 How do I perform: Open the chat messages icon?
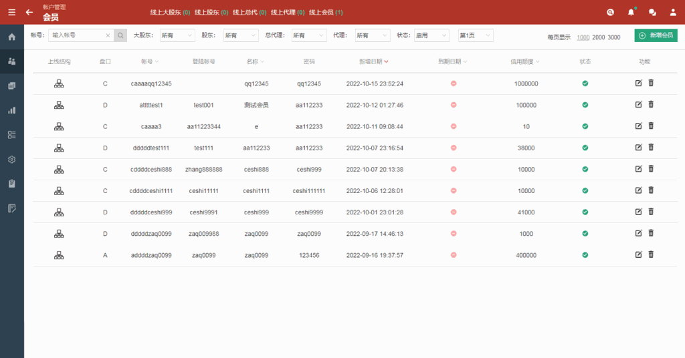coord(652,12)
